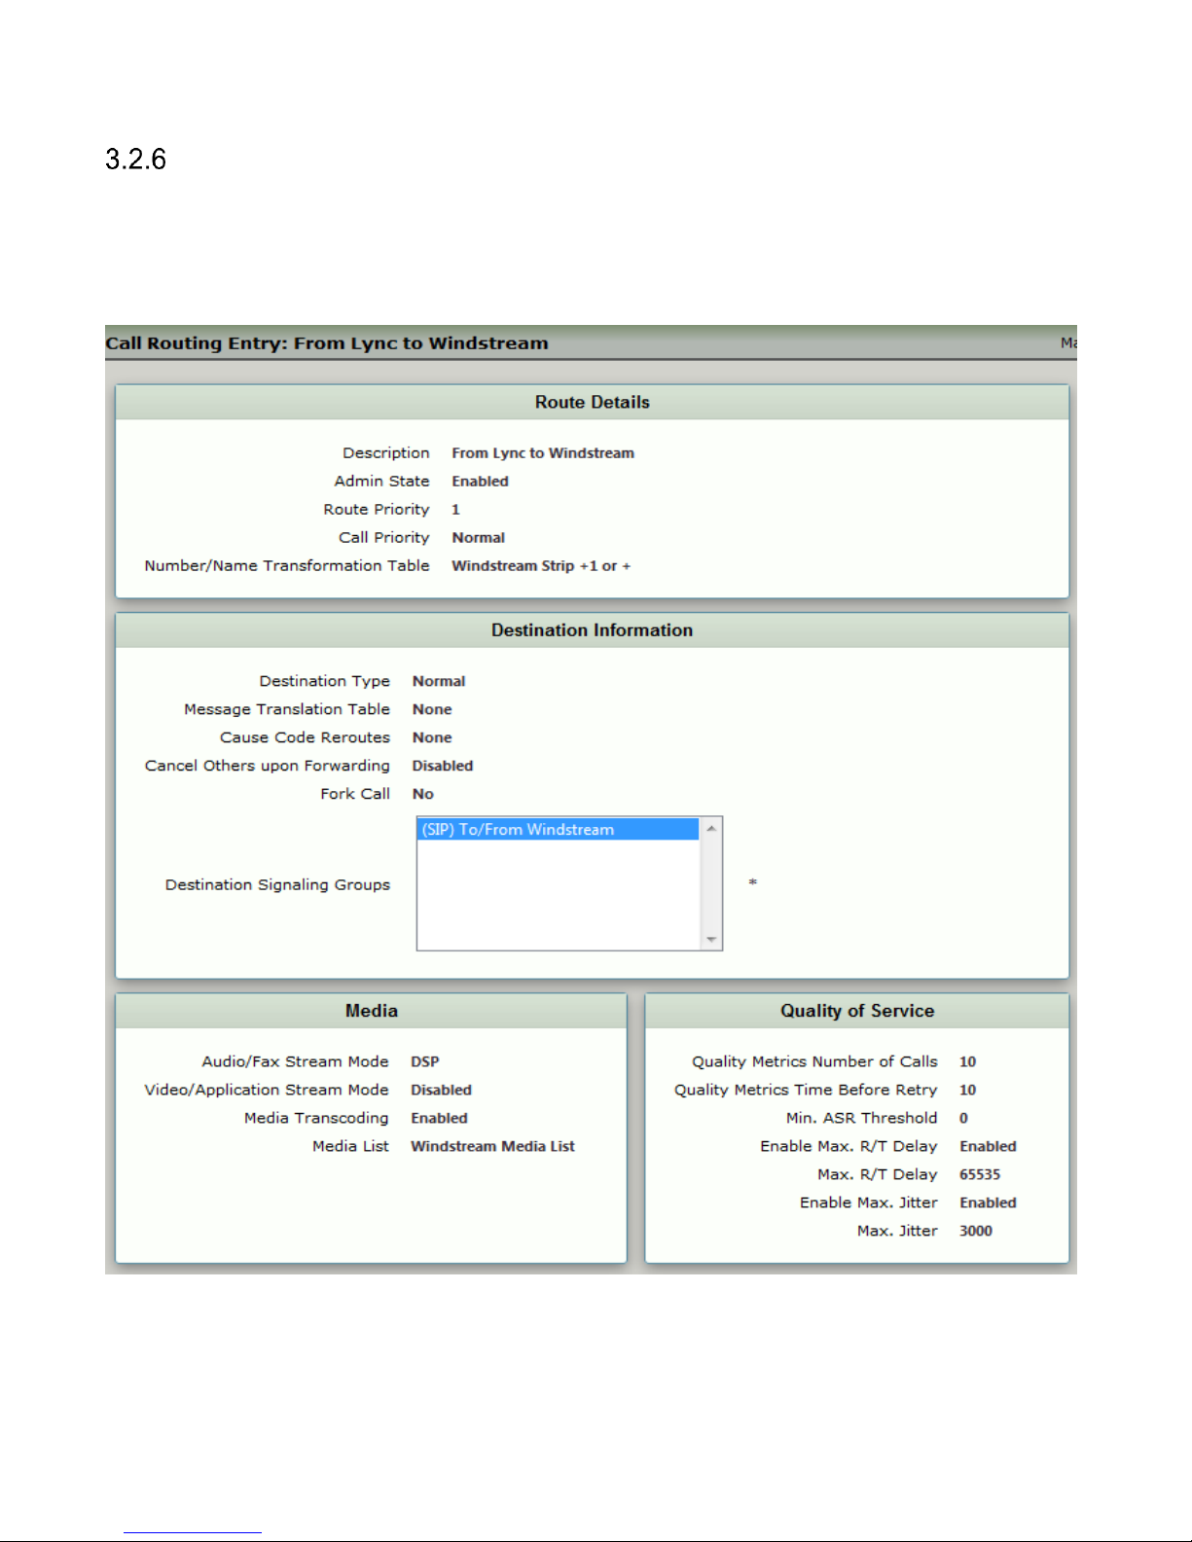Click Enable Max. Jitter value Enabled
Viewport: 1192px width, 1542px height.
click(988, 1203)
